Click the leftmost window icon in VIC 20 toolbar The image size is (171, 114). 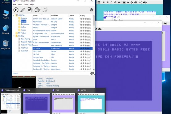(x=99, y=2)
